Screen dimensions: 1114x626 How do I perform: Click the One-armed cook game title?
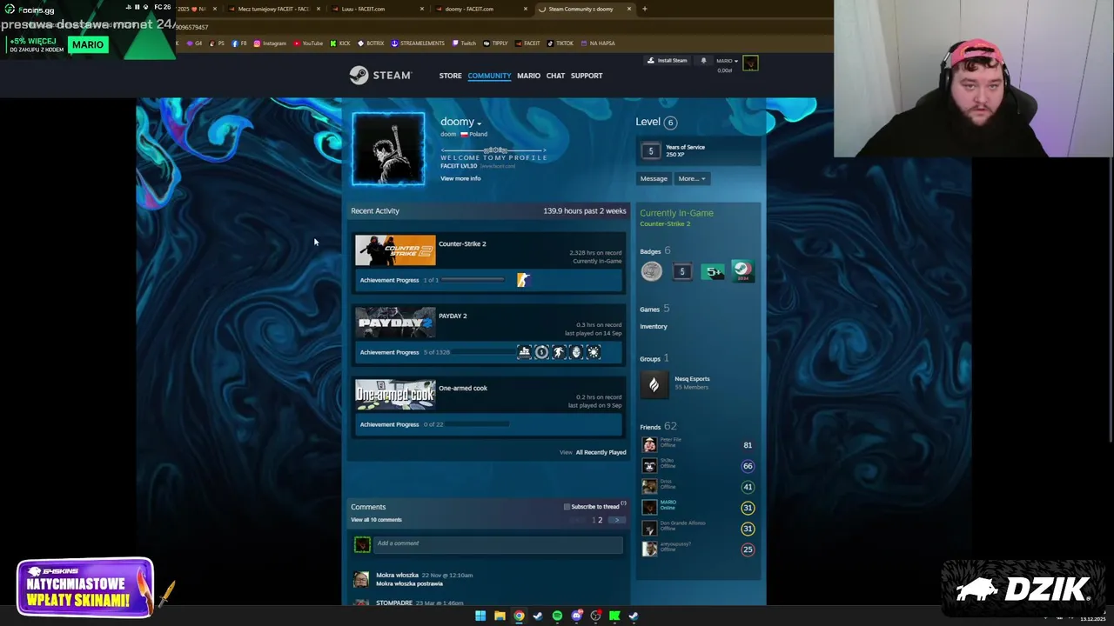click(x=463, y=388)
